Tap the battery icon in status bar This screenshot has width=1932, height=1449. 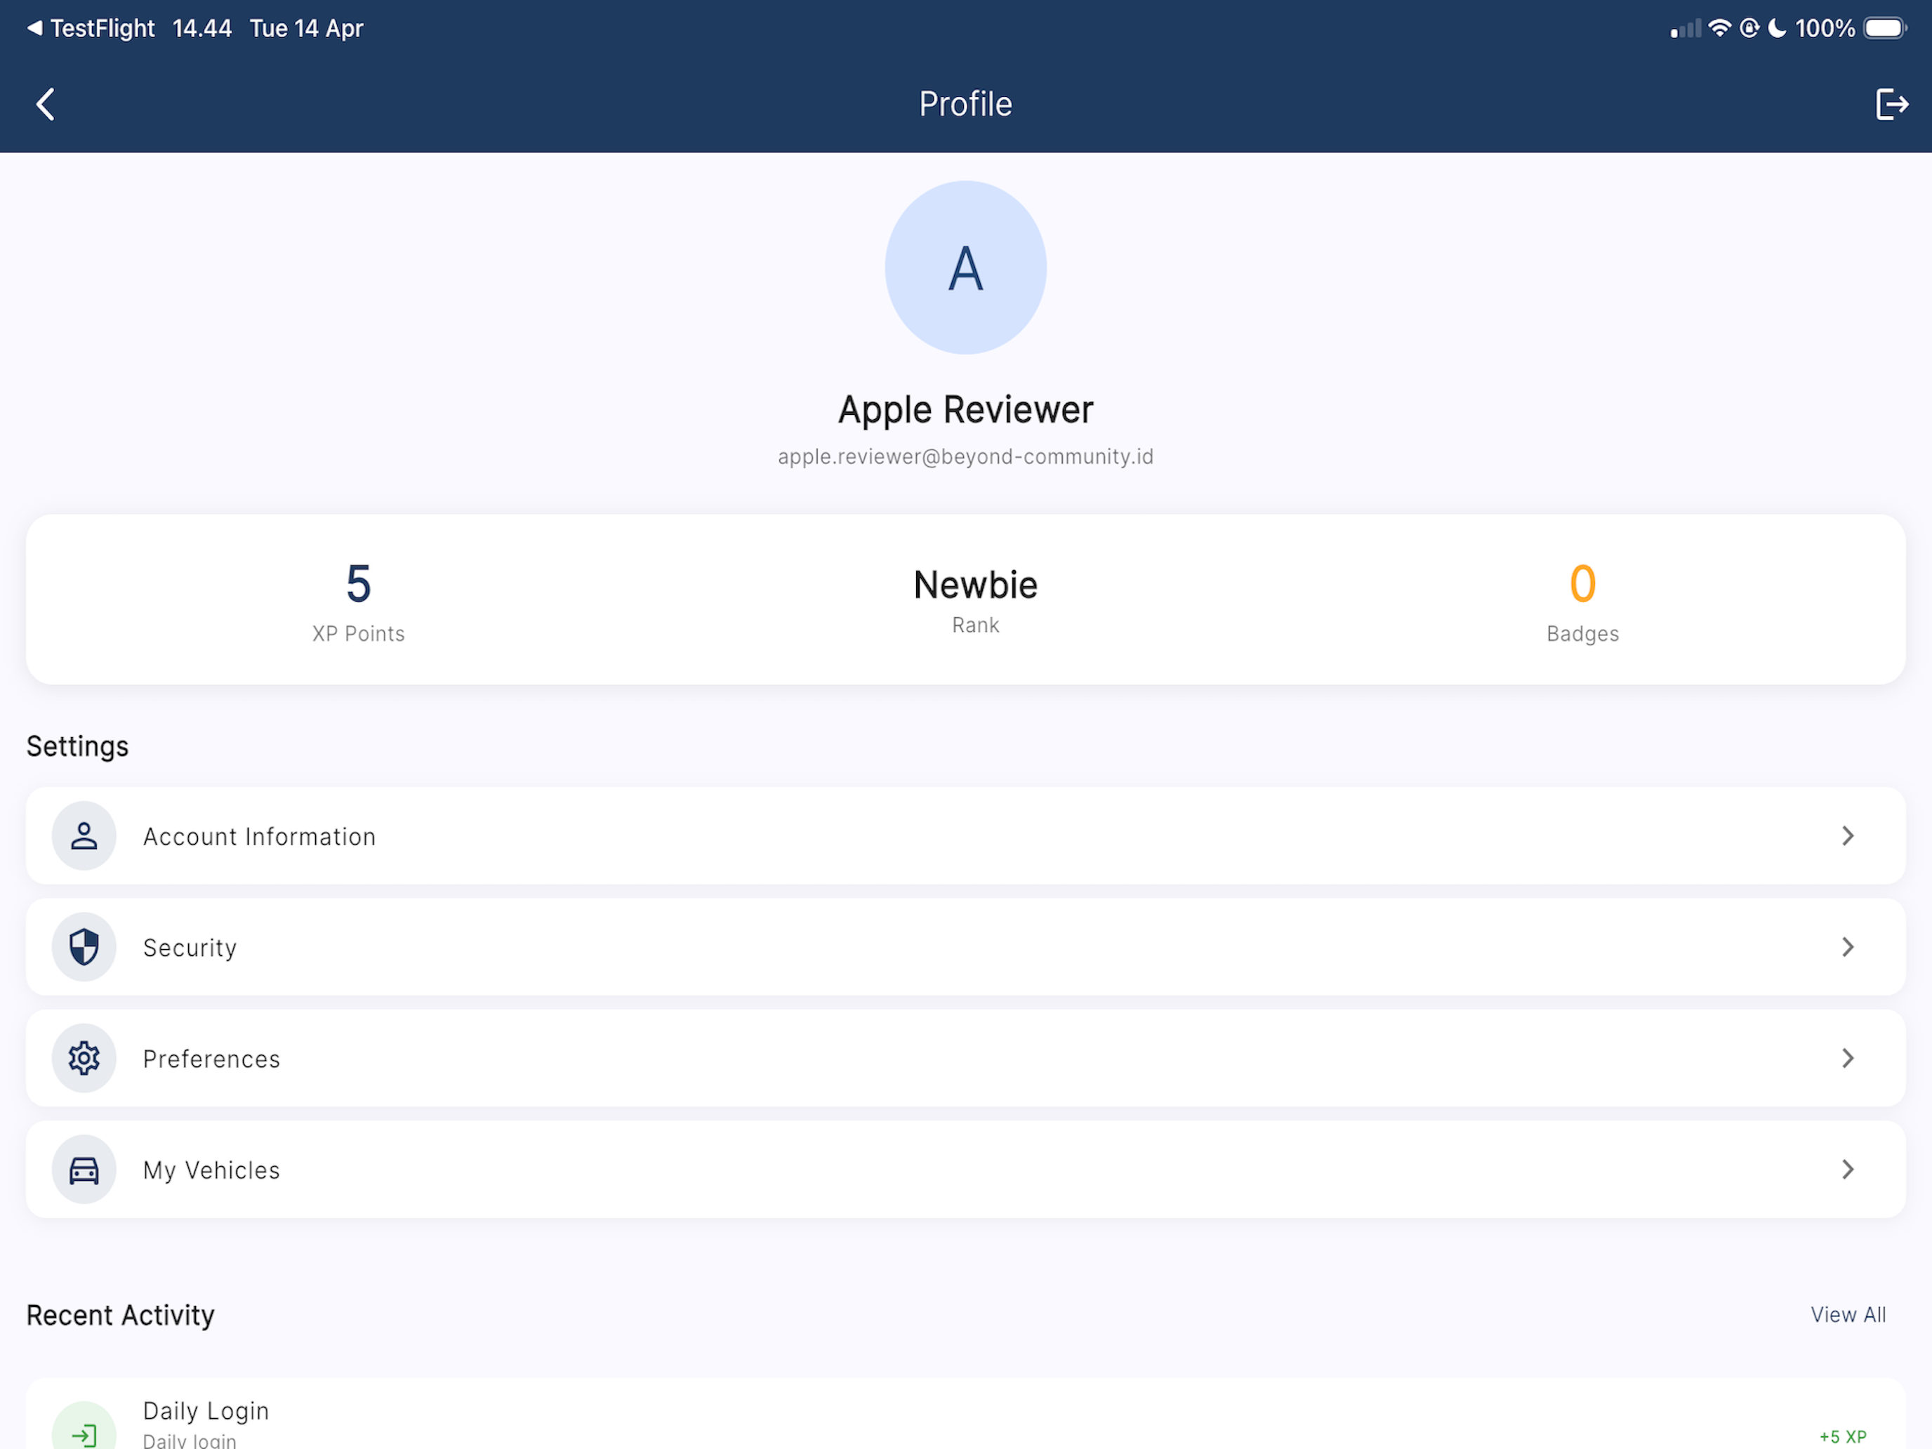1884,28
